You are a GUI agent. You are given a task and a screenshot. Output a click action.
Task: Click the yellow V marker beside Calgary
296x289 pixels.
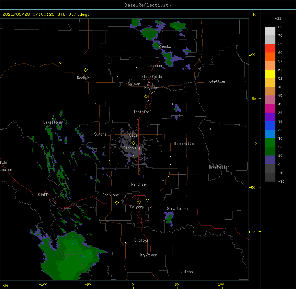tap(147, 200)
